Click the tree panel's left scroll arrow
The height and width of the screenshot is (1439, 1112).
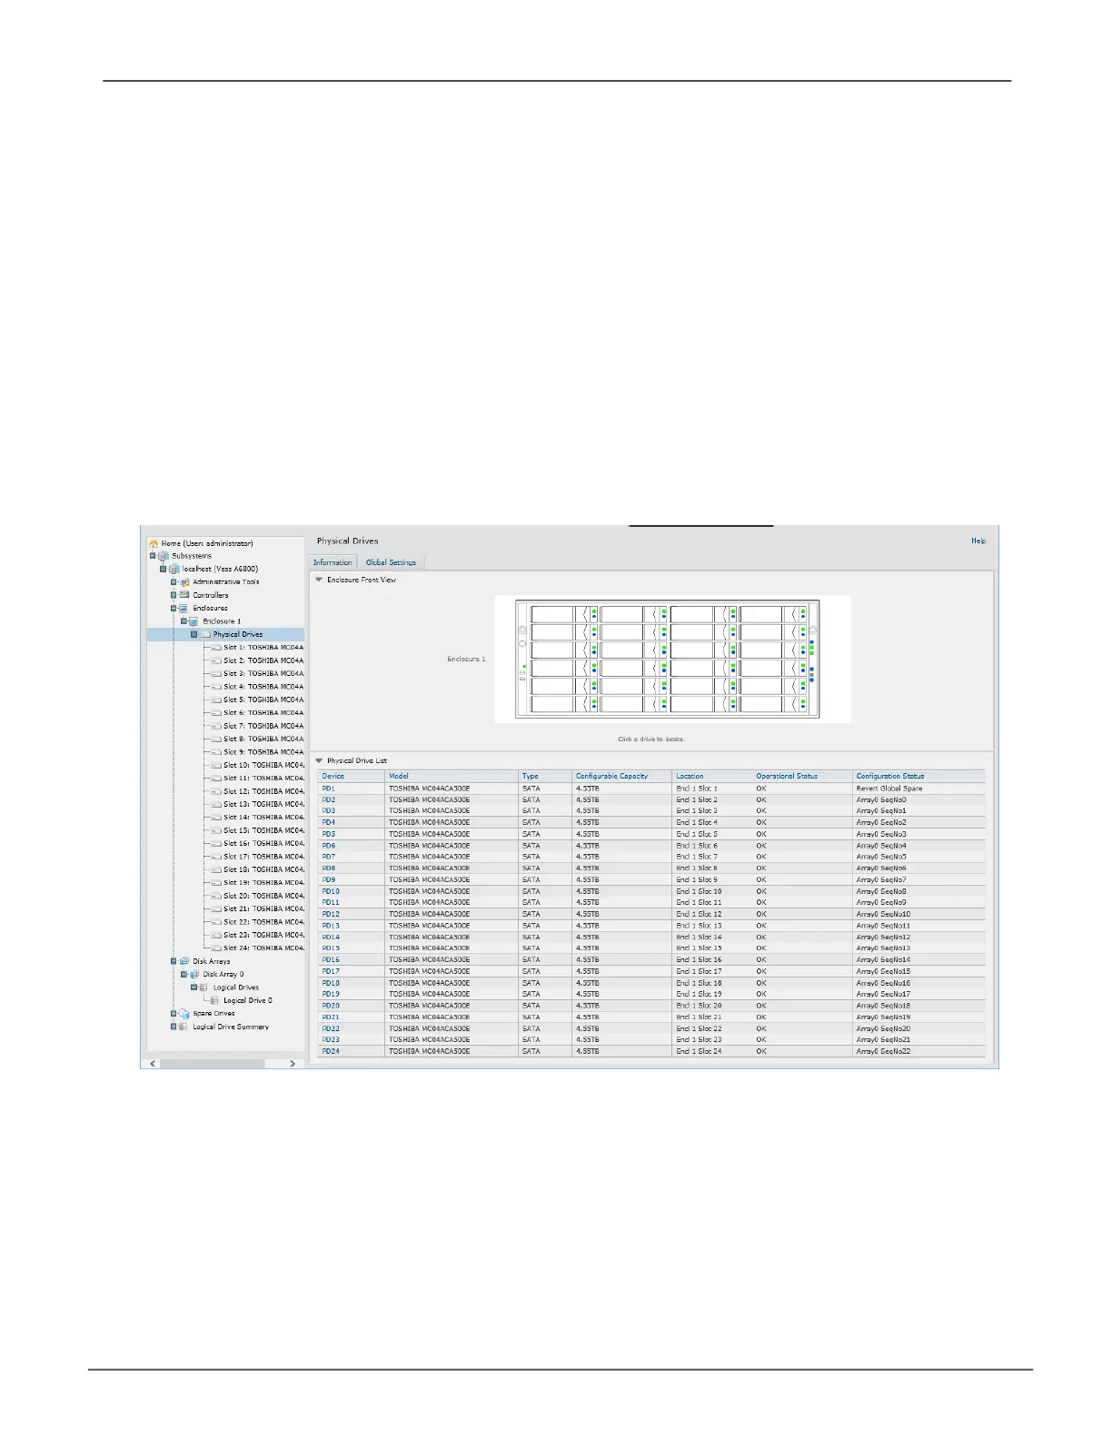point(153,1063)
